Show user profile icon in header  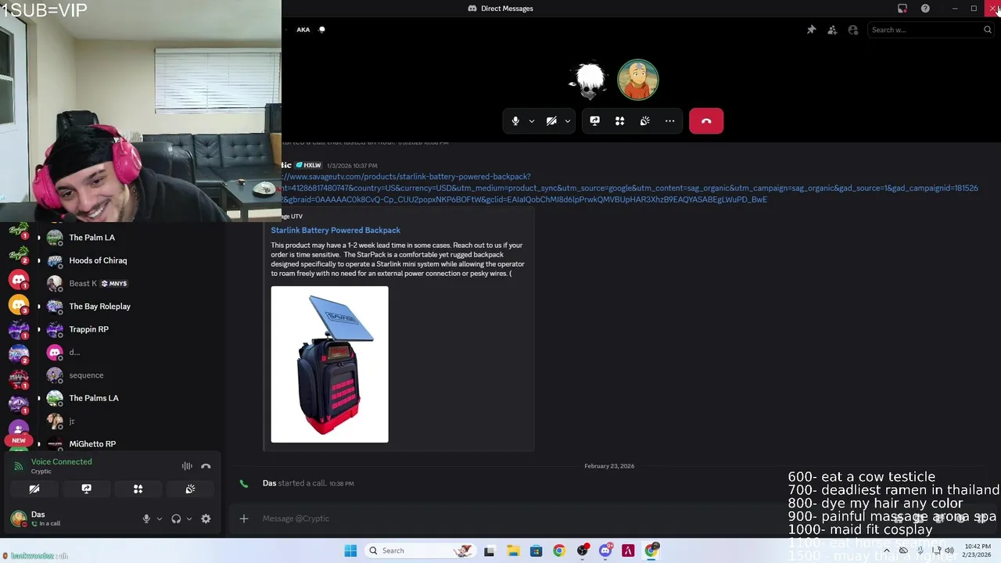[853, 30]
